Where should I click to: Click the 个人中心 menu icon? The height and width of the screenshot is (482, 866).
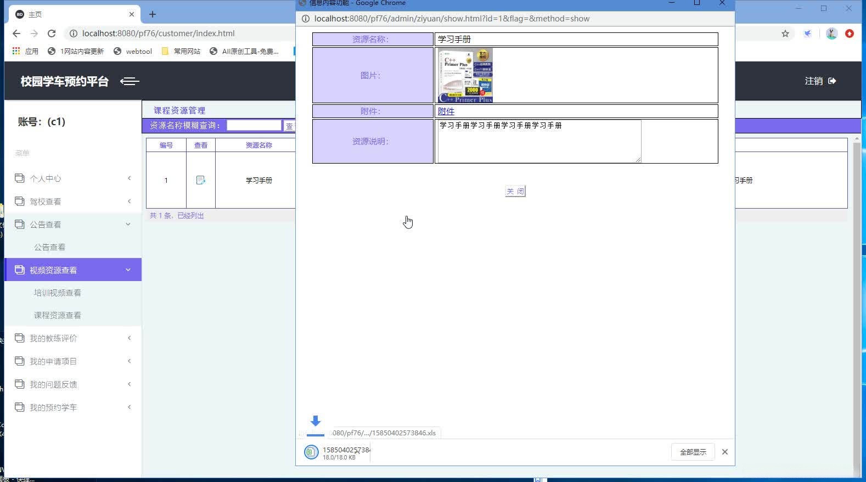coord(20,178)
